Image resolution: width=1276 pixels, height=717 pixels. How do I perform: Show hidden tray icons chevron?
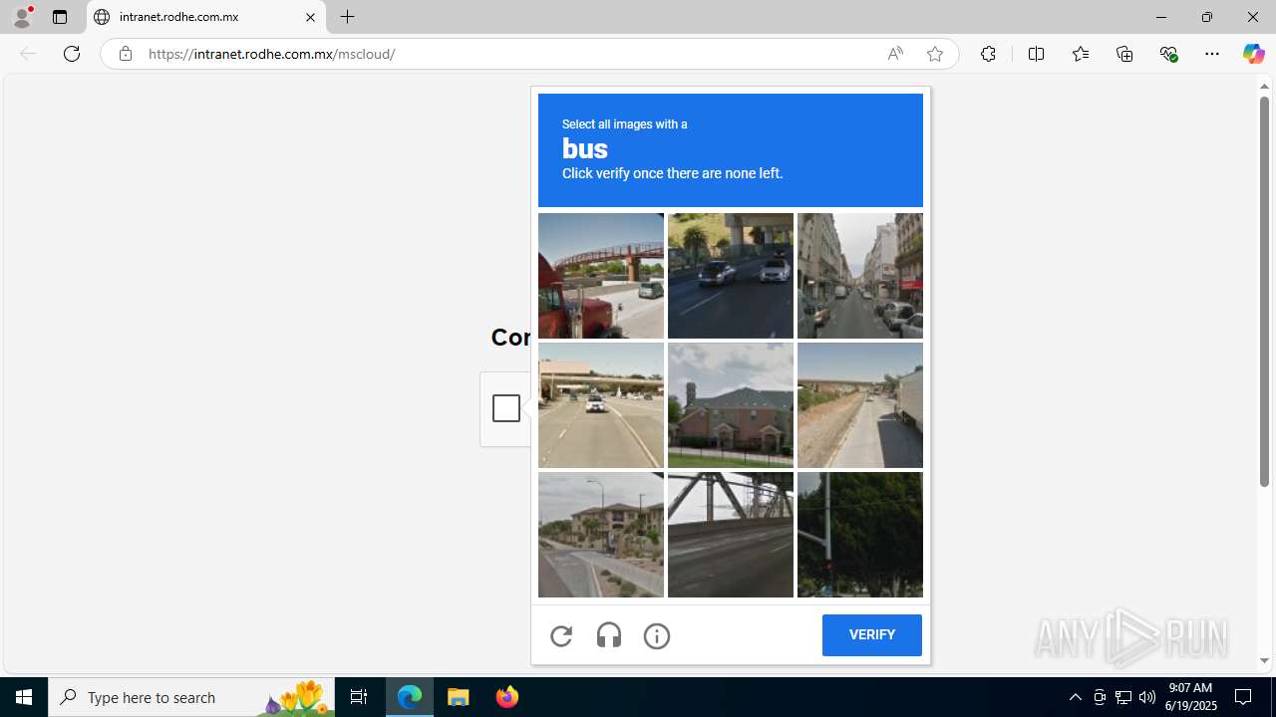point(1075,697)
